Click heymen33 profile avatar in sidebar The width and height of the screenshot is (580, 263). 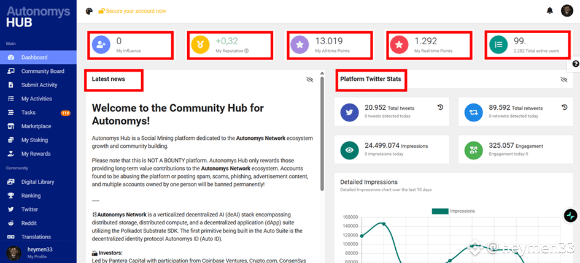coord(14,253)
